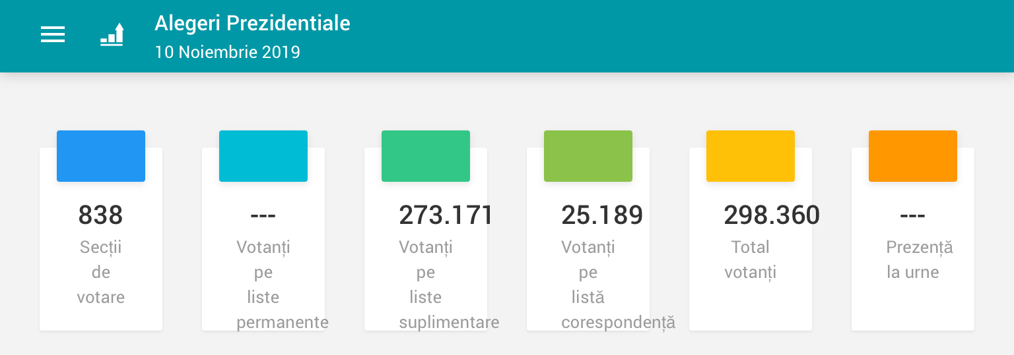Select the Total votanți label
Image resolution: width=1014 pixels, height=355 pixels.
pyautogui.click(x=751, y=259)
